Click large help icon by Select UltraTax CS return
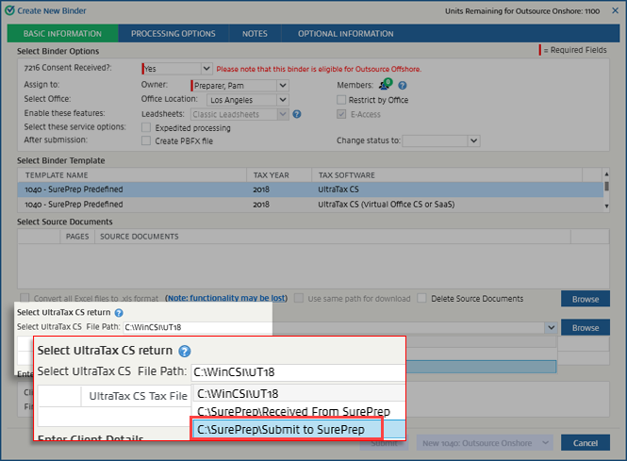Screen dimensions: 627x461 (185, 351)
